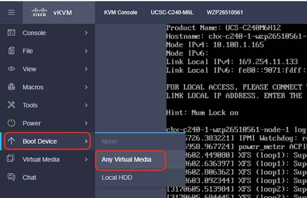Select the Boot Device menu item
Viewport: 307px width, 198px height.
[47, 141]
